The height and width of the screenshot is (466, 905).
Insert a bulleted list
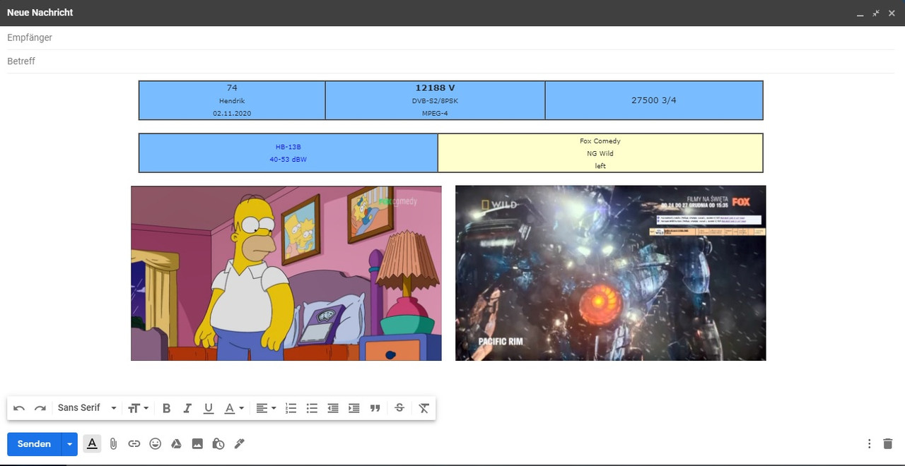click(x=312, y=408)
